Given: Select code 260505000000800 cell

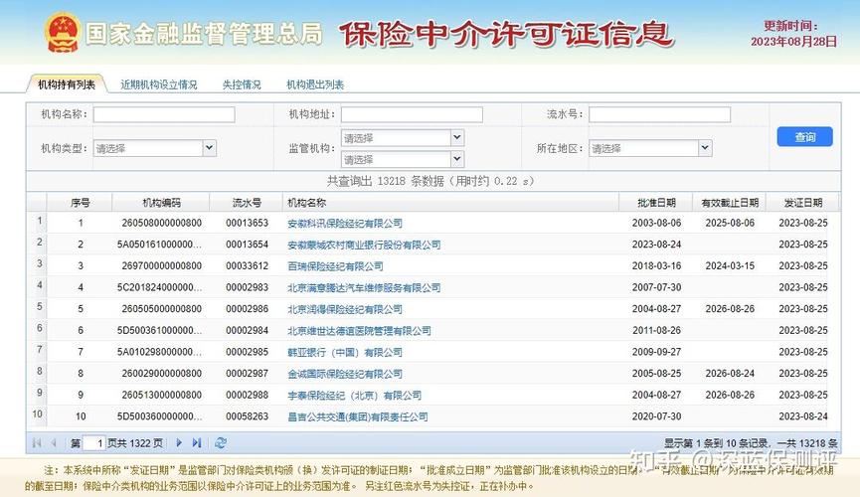Looking at the screenshot, I should (x=161, y=309).
